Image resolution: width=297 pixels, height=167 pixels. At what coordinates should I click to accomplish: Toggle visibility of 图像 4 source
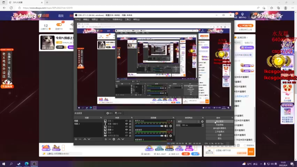[127, 127]
